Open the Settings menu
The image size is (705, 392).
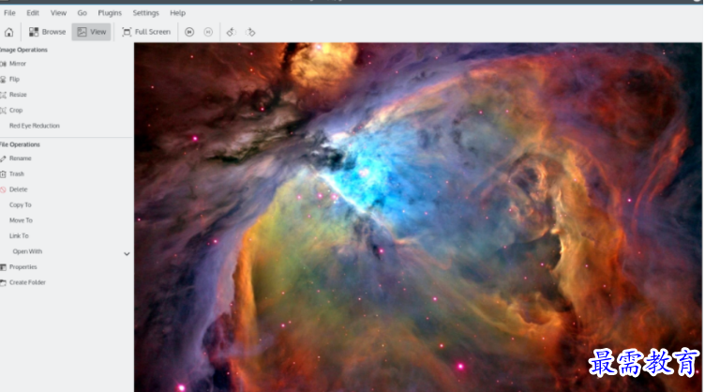point(145,13)
